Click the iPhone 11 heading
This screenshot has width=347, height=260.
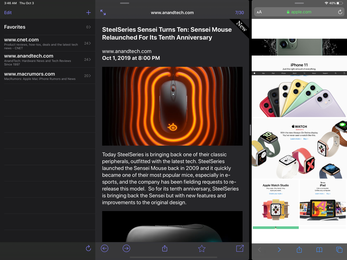(x=299, y=65)
